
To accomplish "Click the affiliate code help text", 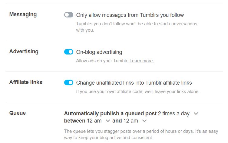I will (138, 92).
